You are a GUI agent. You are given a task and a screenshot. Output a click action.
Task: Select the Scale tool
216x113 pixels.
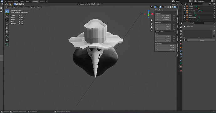pos(7,28)
